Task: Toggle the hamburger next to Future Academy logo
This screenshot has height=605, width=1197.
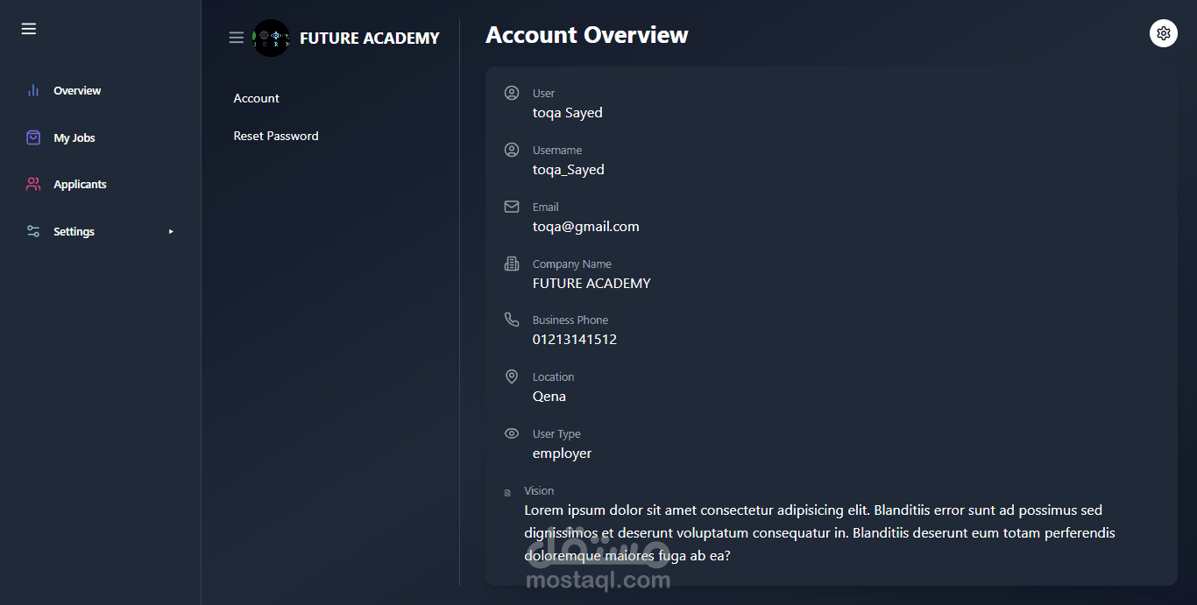Action: pyautogui.click(x=237, y=38)
